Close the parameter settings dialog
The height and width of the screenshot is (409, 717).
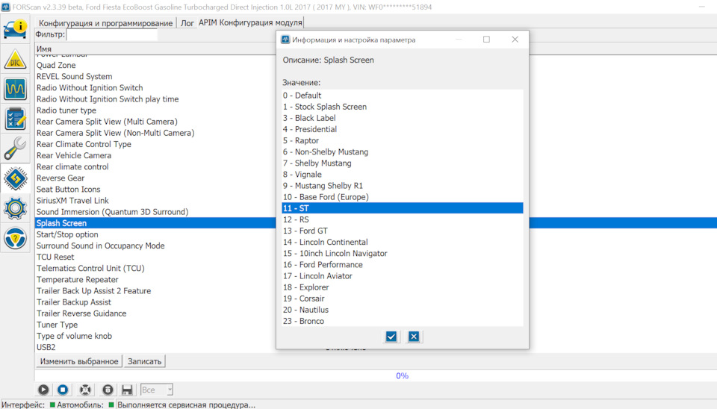515,40
